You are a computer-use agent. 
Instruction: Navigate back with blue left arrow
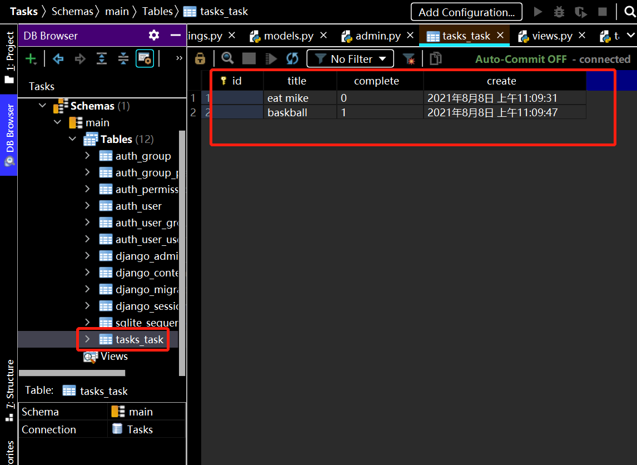click(x=58, y=59)
